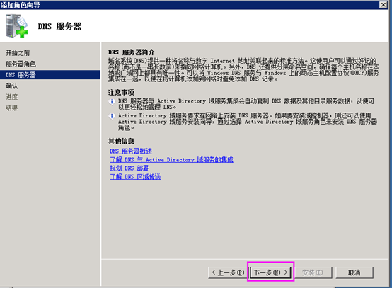Image resolution: width=392 pixels, height=288 pixels.
Task: Cancel the wizard with 取消
Action: point(354,272)
